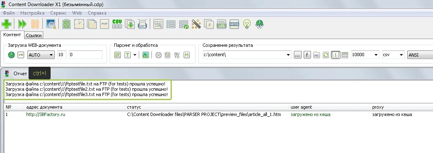Click the DEL file icon
Viewport: 433px width, 153px height.
[316, 55]
